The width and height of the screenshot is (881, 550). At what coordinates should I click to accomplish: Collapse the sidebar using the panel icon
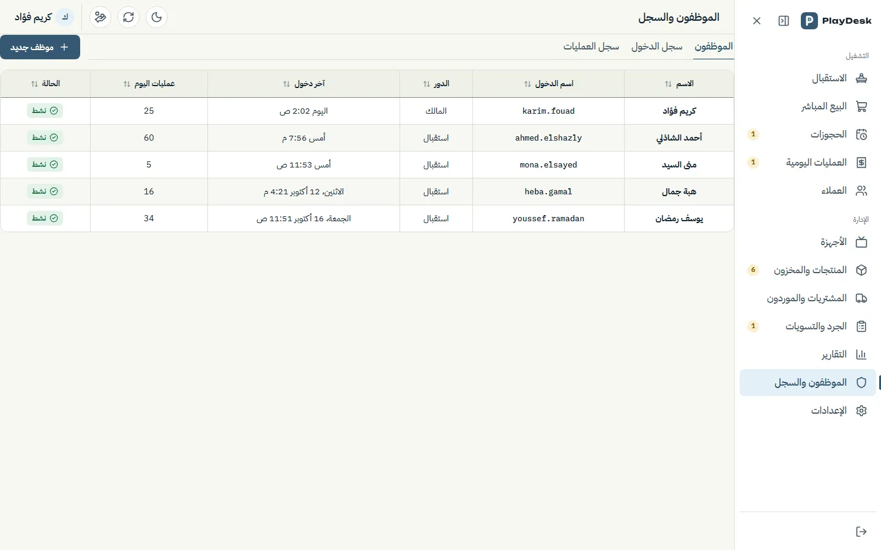(784, 21)
